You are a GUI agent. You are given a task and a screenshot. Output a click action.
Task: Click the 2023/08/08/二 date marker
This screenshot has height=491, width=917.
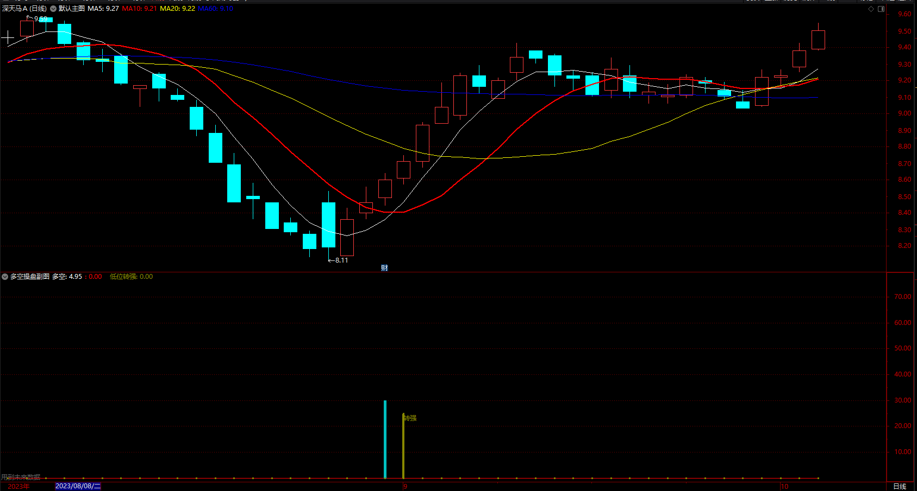[x=78, y=486]
